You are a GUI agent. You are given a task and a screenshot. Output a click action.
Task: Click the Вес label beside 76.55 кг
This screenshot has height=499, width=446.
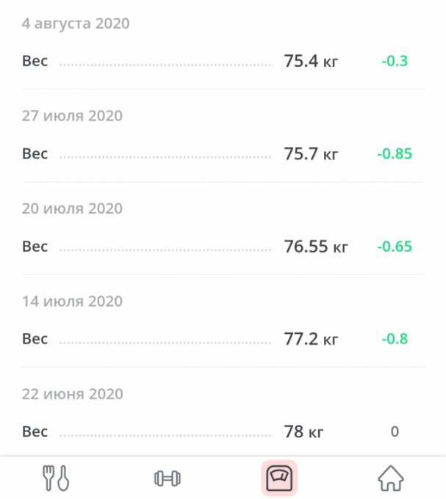pos(35,247)
